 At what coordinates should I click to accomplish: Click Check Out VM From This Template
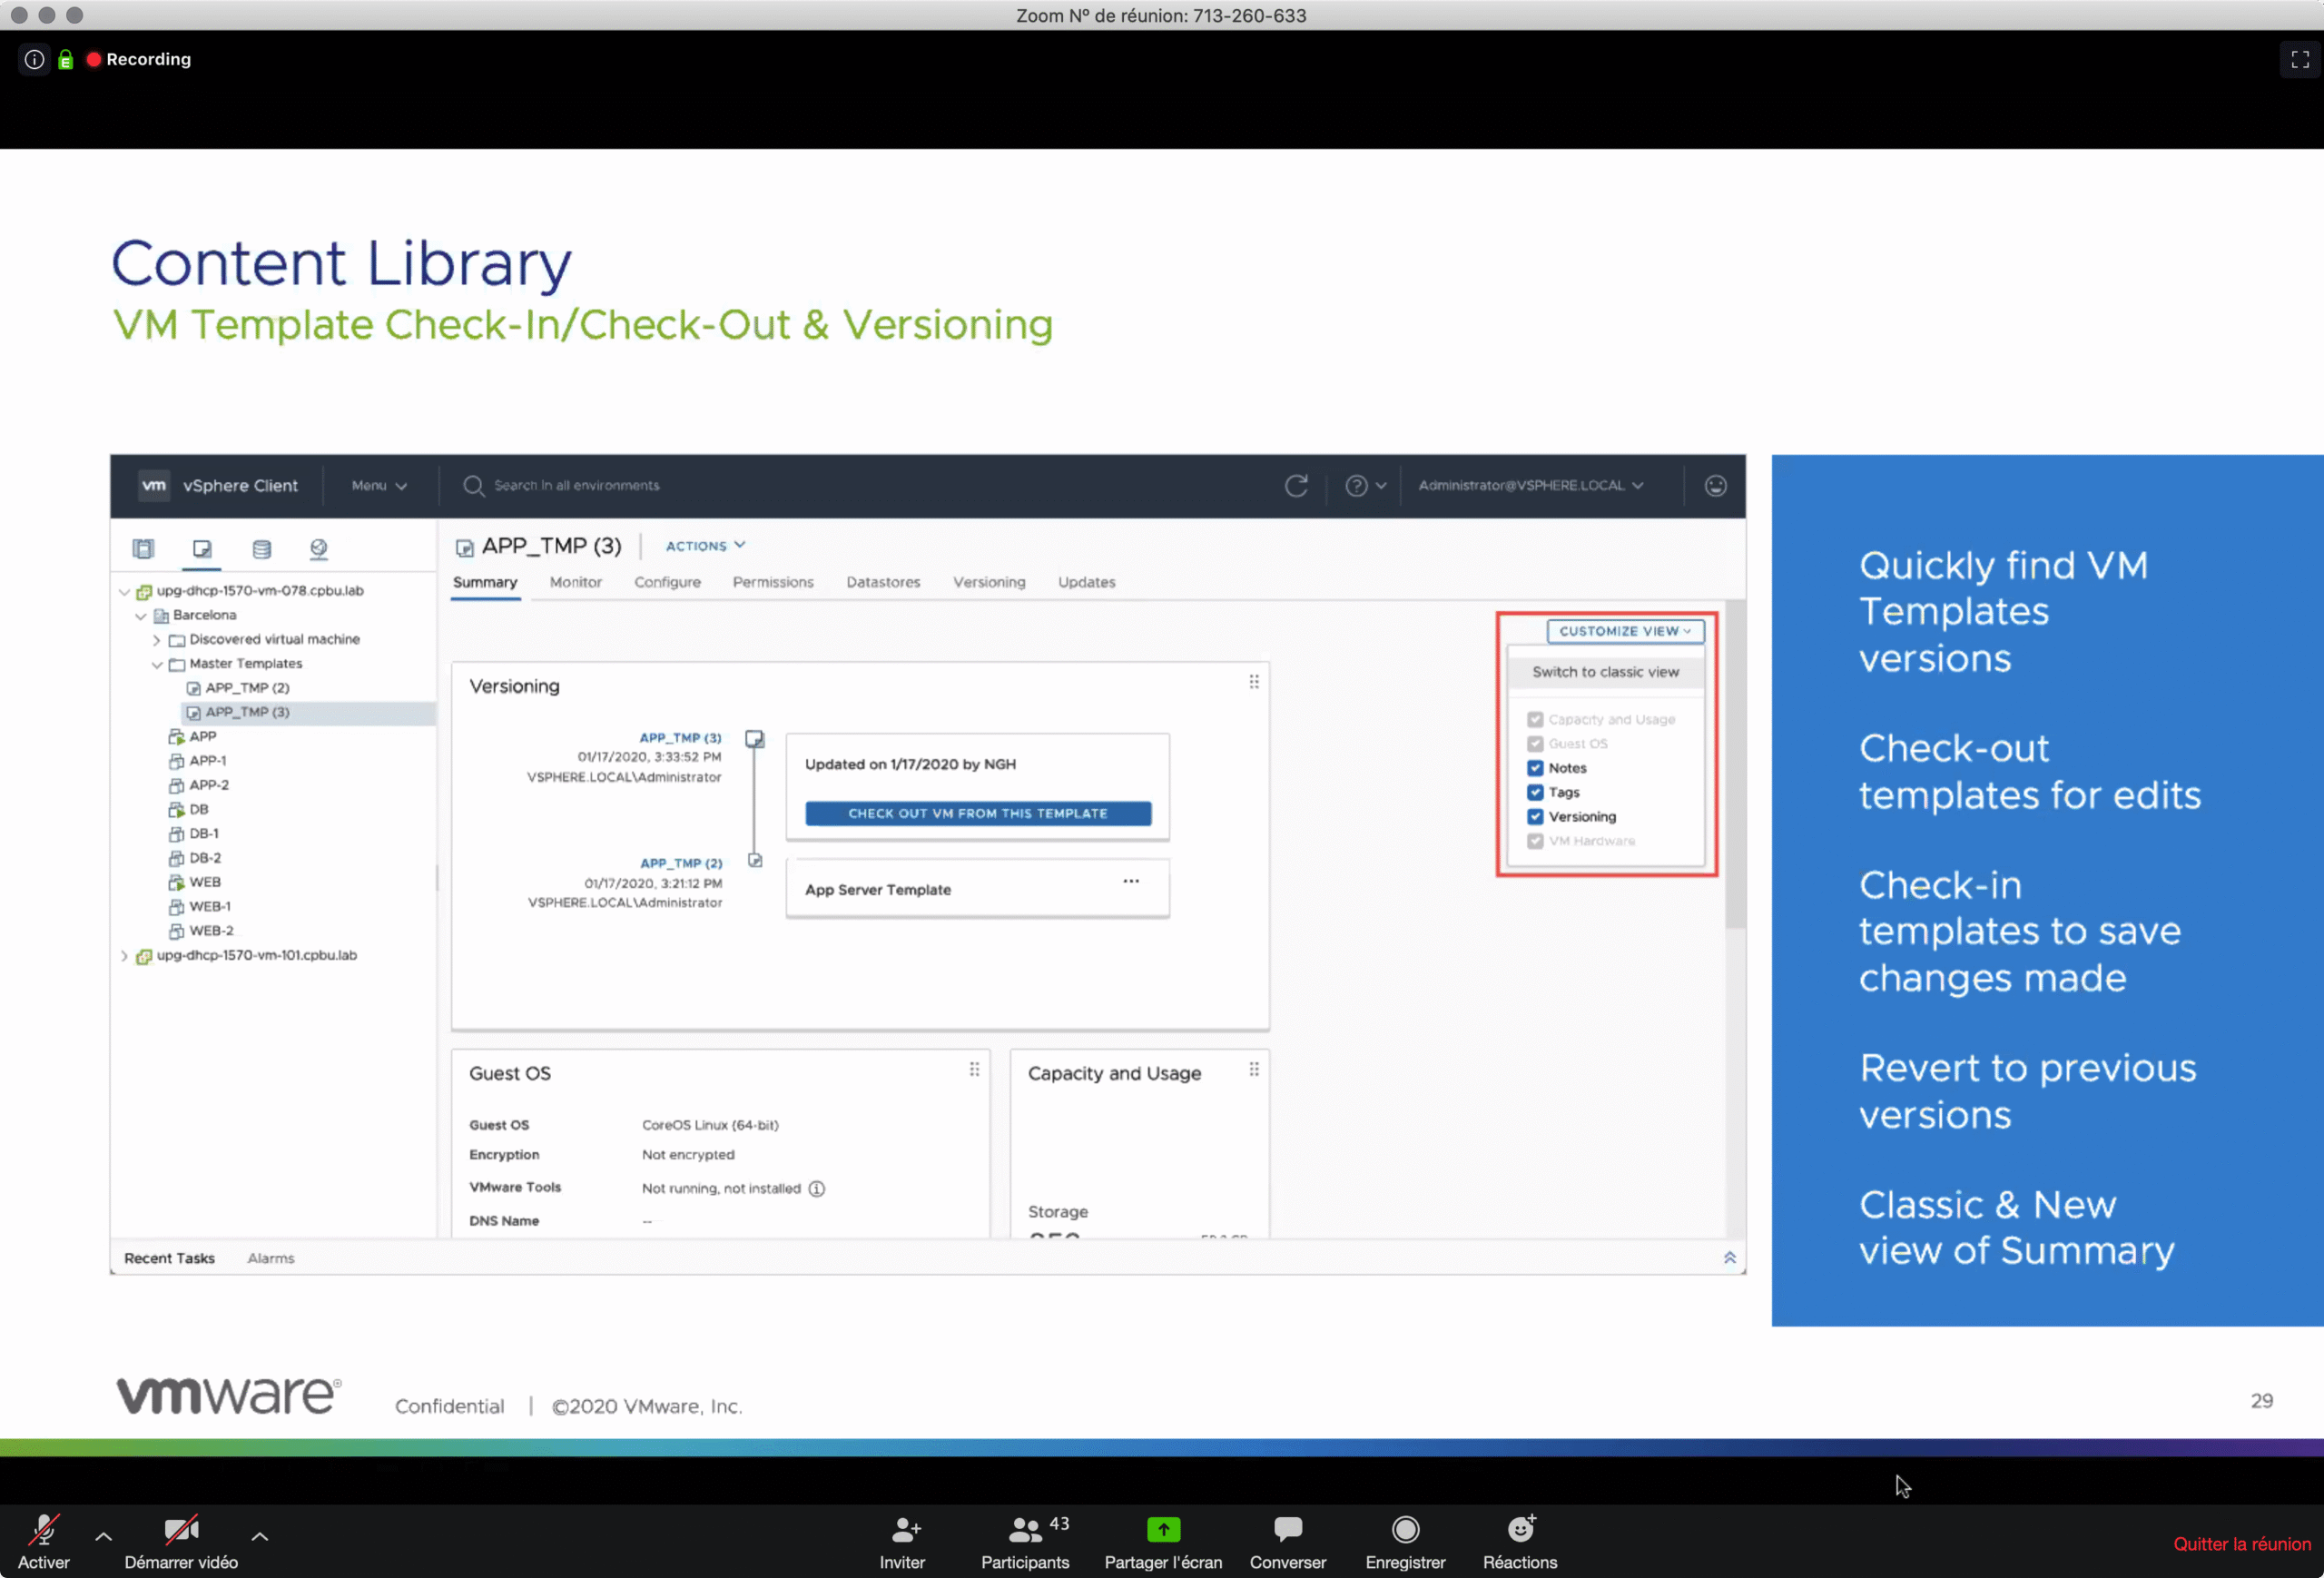click(977, 813)
